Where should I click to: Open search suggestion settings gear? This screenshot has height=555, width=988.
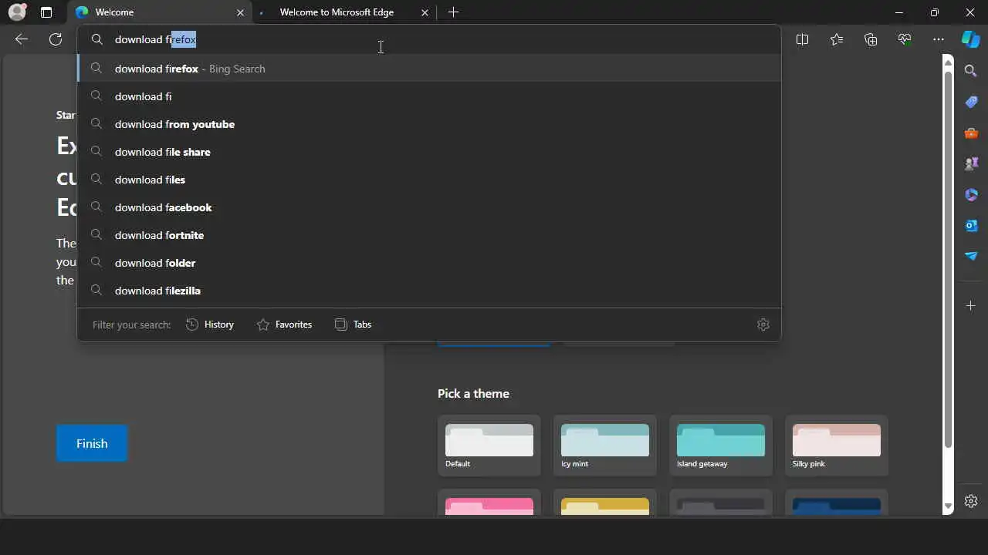(x=763, y=325)
